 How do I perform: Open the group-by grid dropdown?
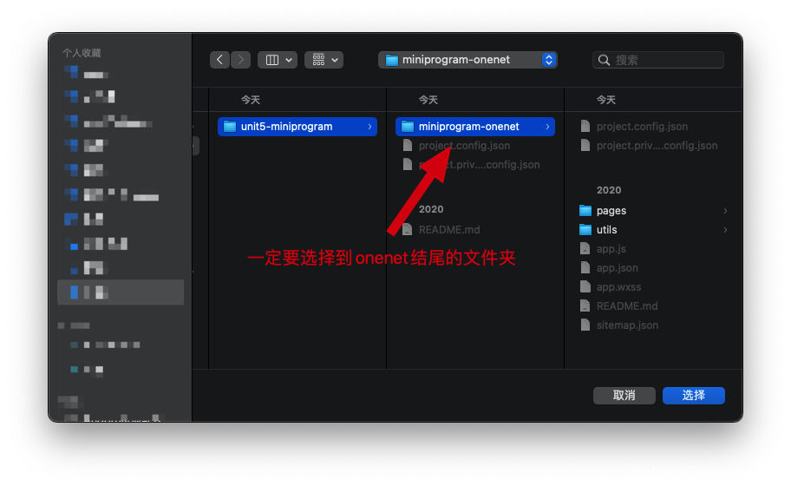coord(324,60)
